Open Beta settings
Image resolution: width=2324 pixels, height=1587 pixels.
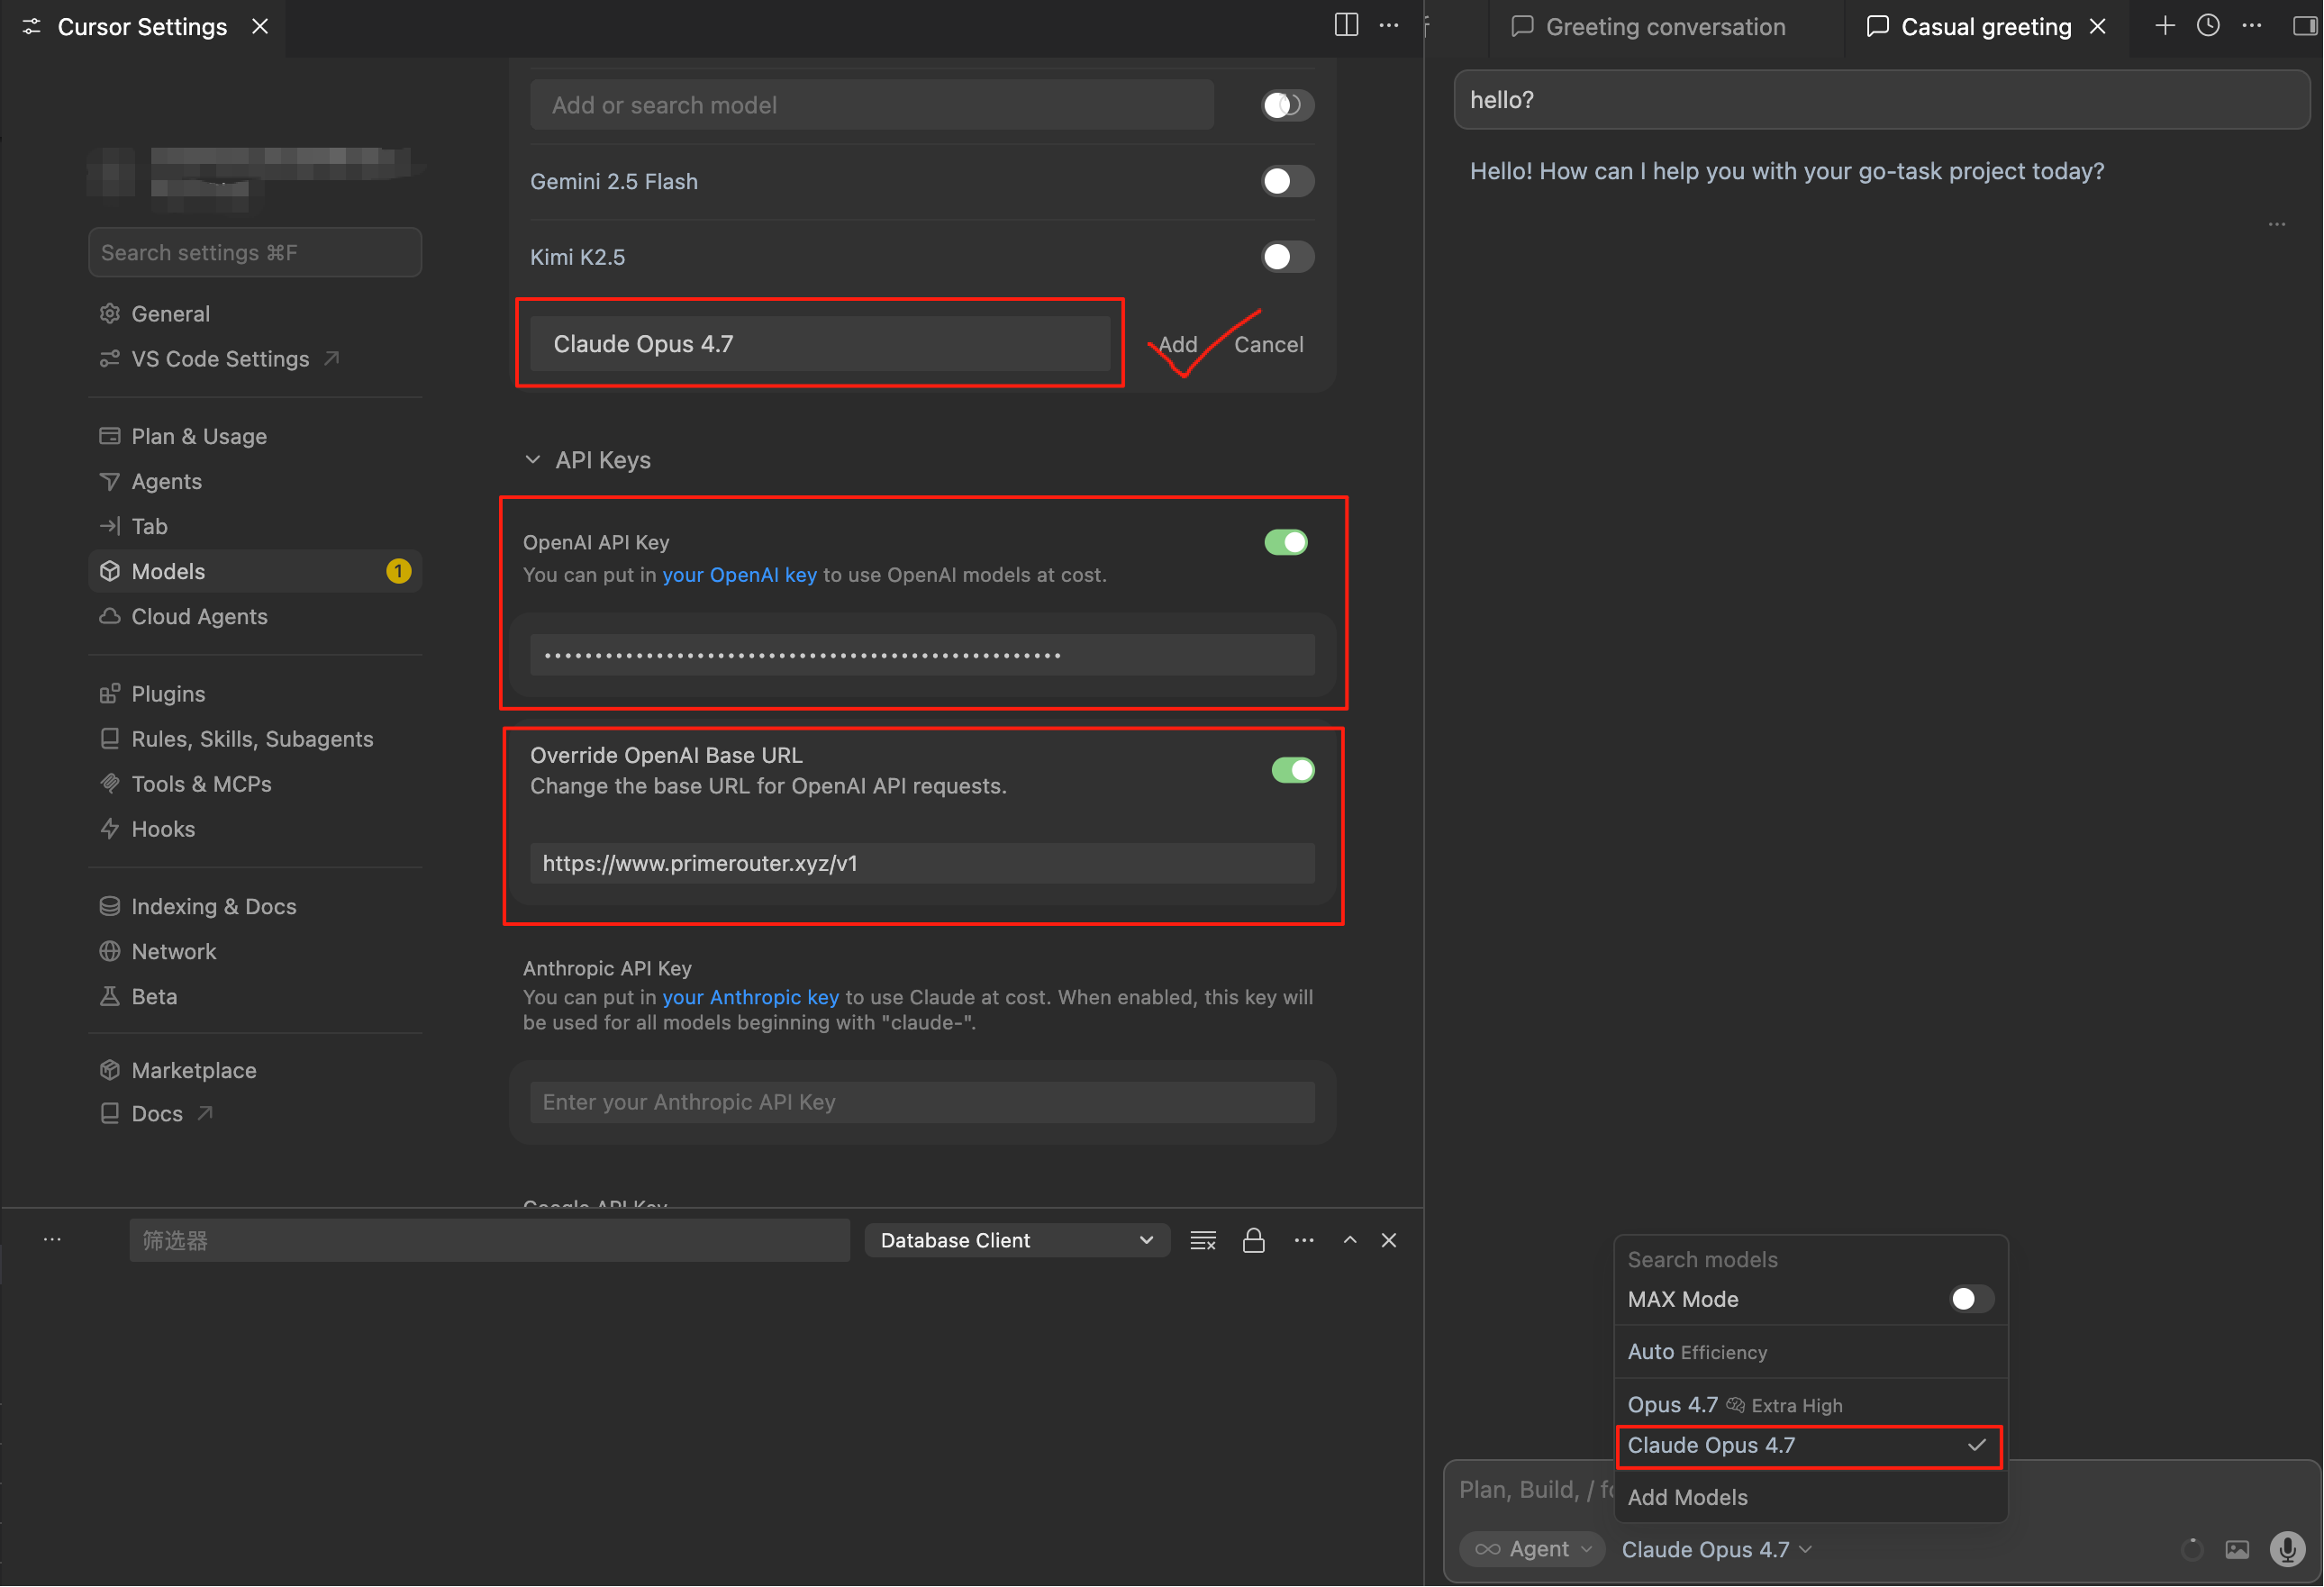point(255,996)
